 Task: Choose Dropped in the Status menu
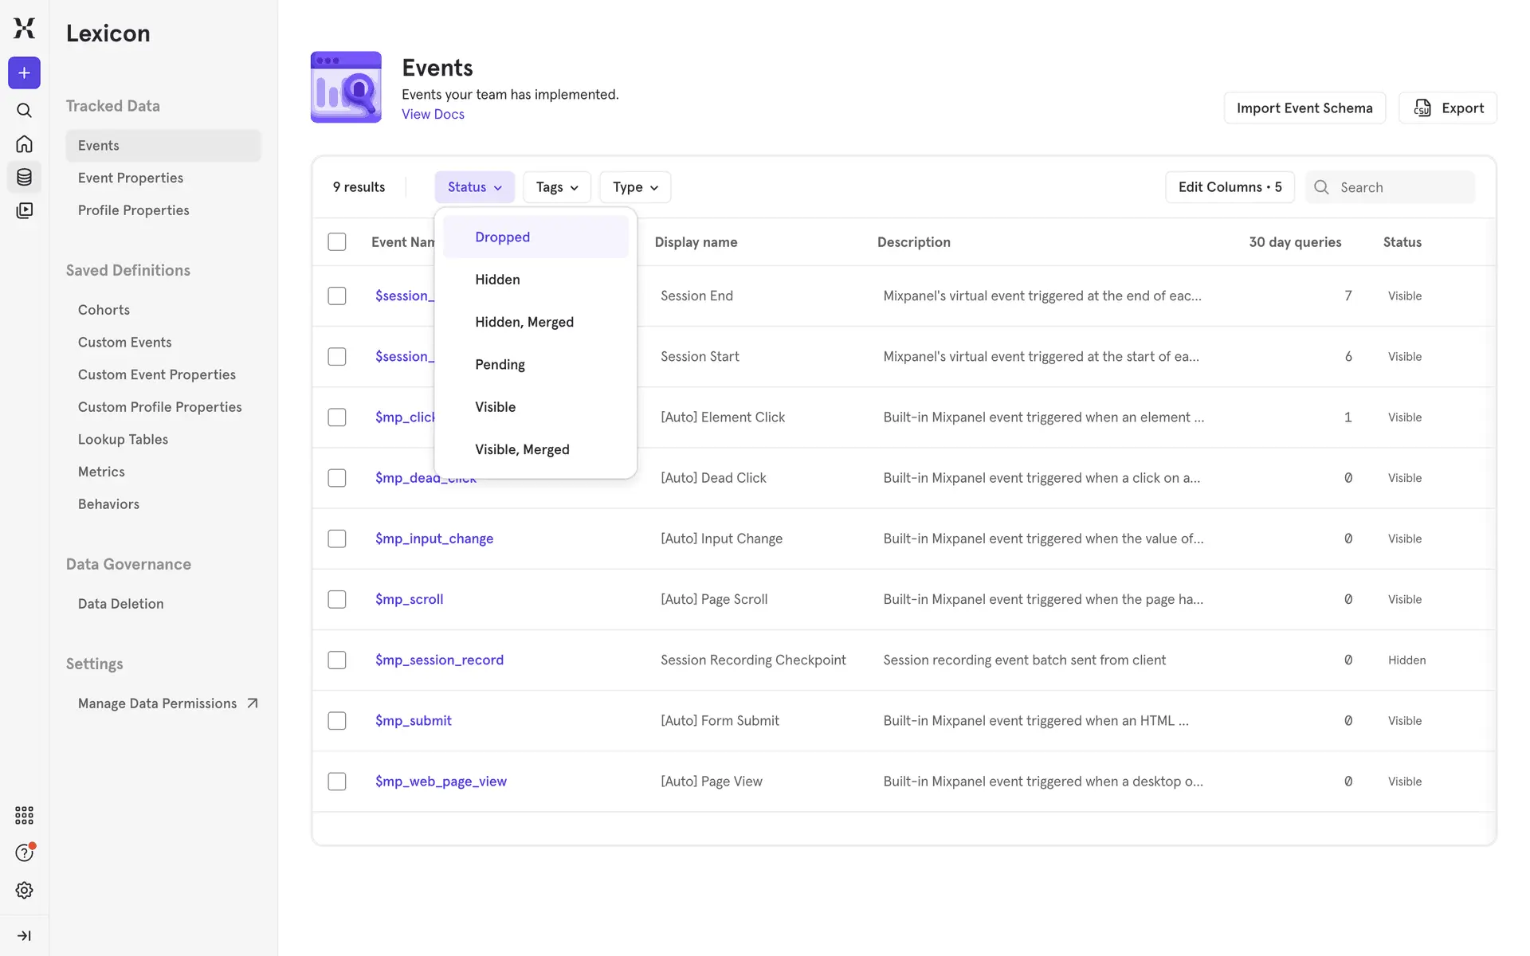point(502,237)
